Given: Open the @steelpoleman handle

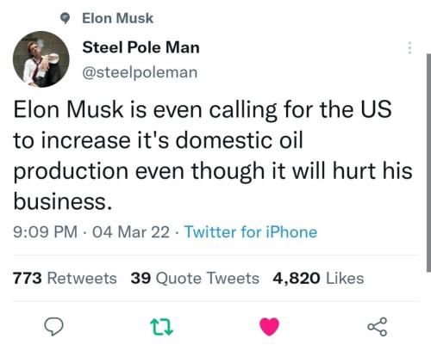Looking at the screenshot, I should pos(140,72).
